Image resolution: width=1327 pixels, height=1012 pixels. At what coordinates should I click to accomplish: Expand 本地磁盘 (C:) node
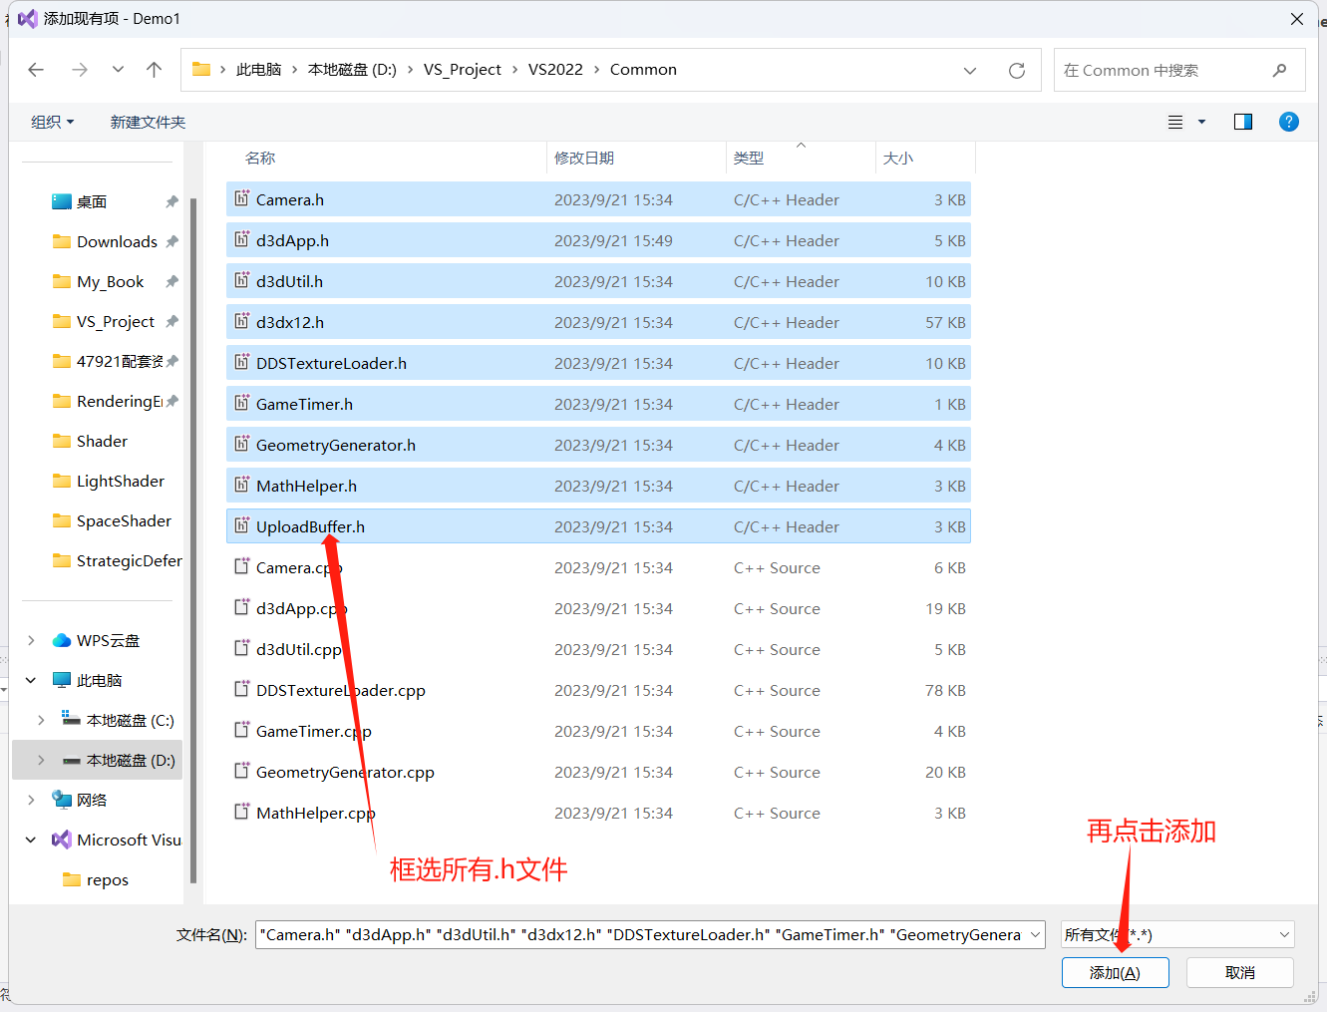[x=41, y=720]
